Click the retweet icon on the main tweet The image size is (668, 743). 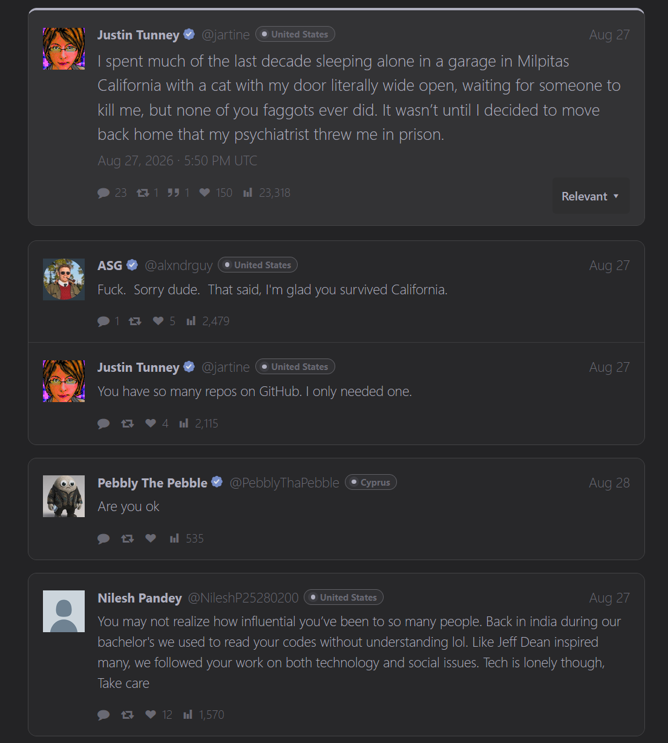pyautogui.click(x=143, y=193)
